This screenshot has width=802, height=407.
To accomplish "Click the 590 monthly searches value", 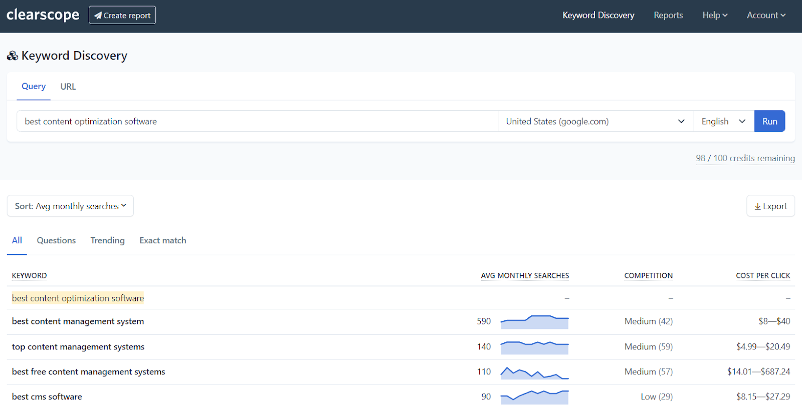I will pyautogui.click(x=484, y=321).
